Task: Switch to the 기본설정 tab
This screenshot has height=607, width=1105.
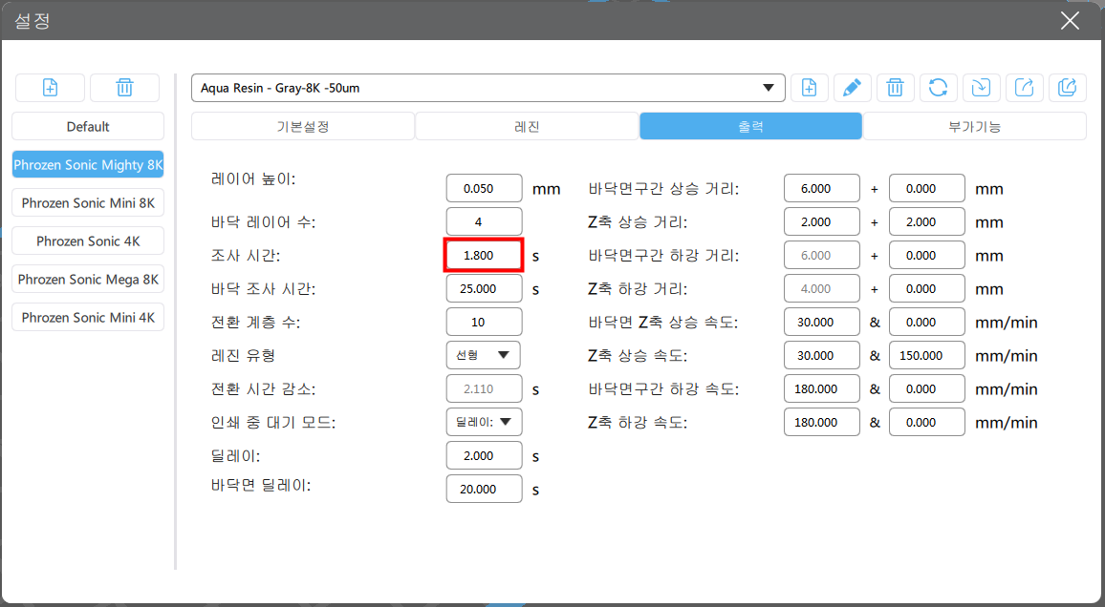Action: [x=302, y=127]
